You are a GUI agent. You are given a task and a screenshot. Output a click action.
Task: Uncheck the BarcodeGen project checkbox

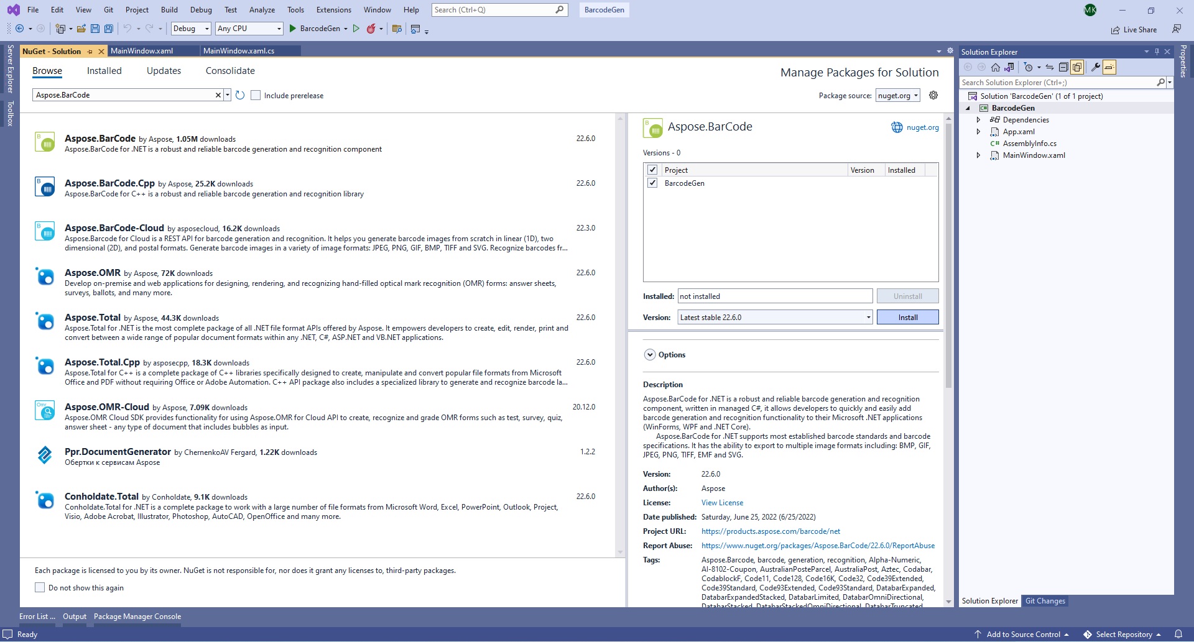652,183
